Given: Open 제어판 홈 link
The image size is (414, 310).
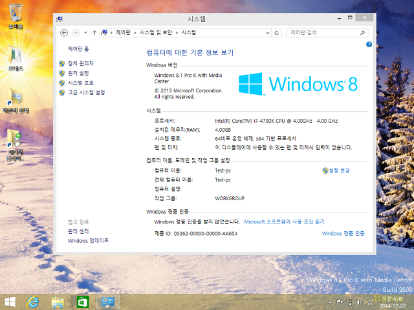Looking at the screenshot, I should [78, 49].
